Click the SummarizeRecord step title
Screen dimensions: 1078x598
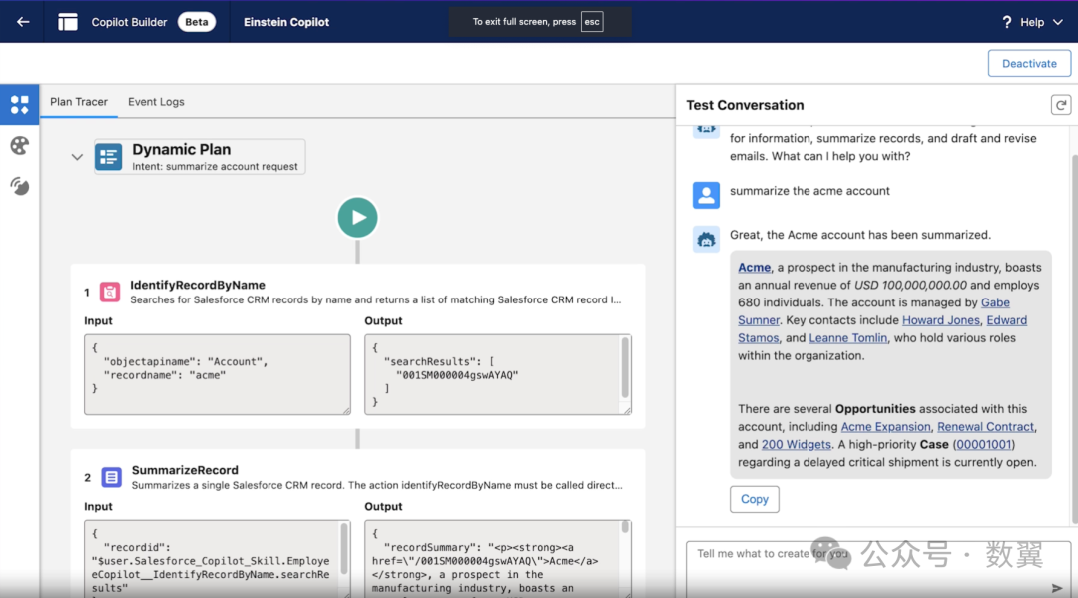(x=185, y=470)
